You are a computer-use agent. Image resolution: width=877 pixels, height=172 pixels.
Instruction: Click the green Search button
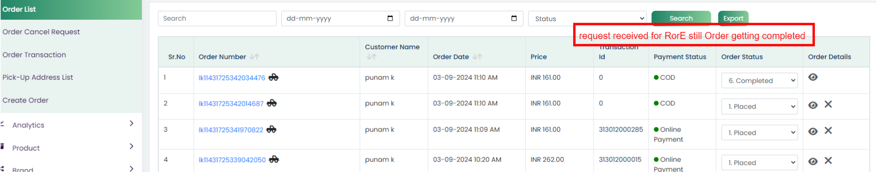(681, 18)
